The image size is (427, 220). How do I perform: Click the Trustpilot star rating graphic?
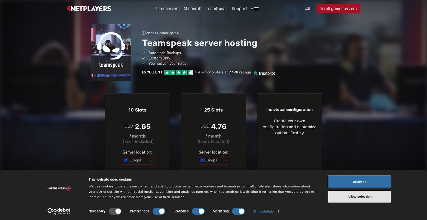click(178, 72)
